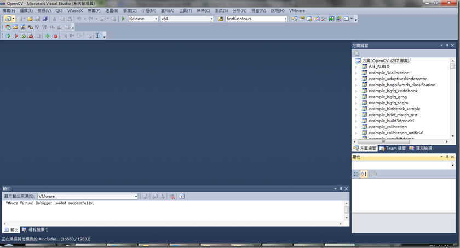Viewport: 460px width, 248px height.
Task: Select the example_adaptiveskindetector project
Action: [x=398, y=79]
